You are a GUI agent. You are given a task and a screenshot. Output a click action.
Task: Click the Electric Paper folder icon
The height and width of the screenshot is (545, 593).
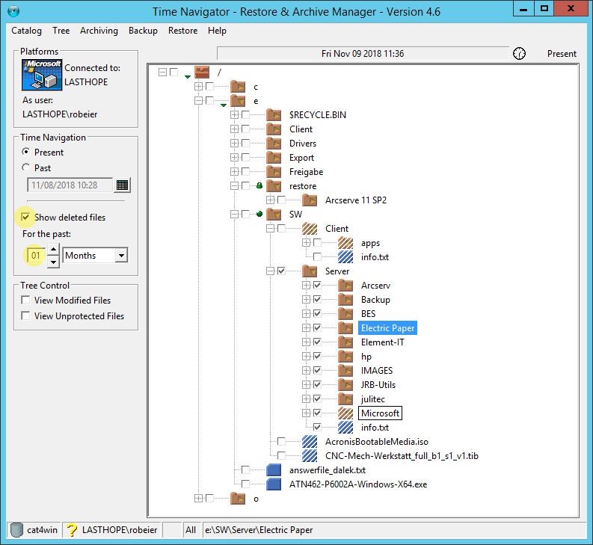coord(345,328)
